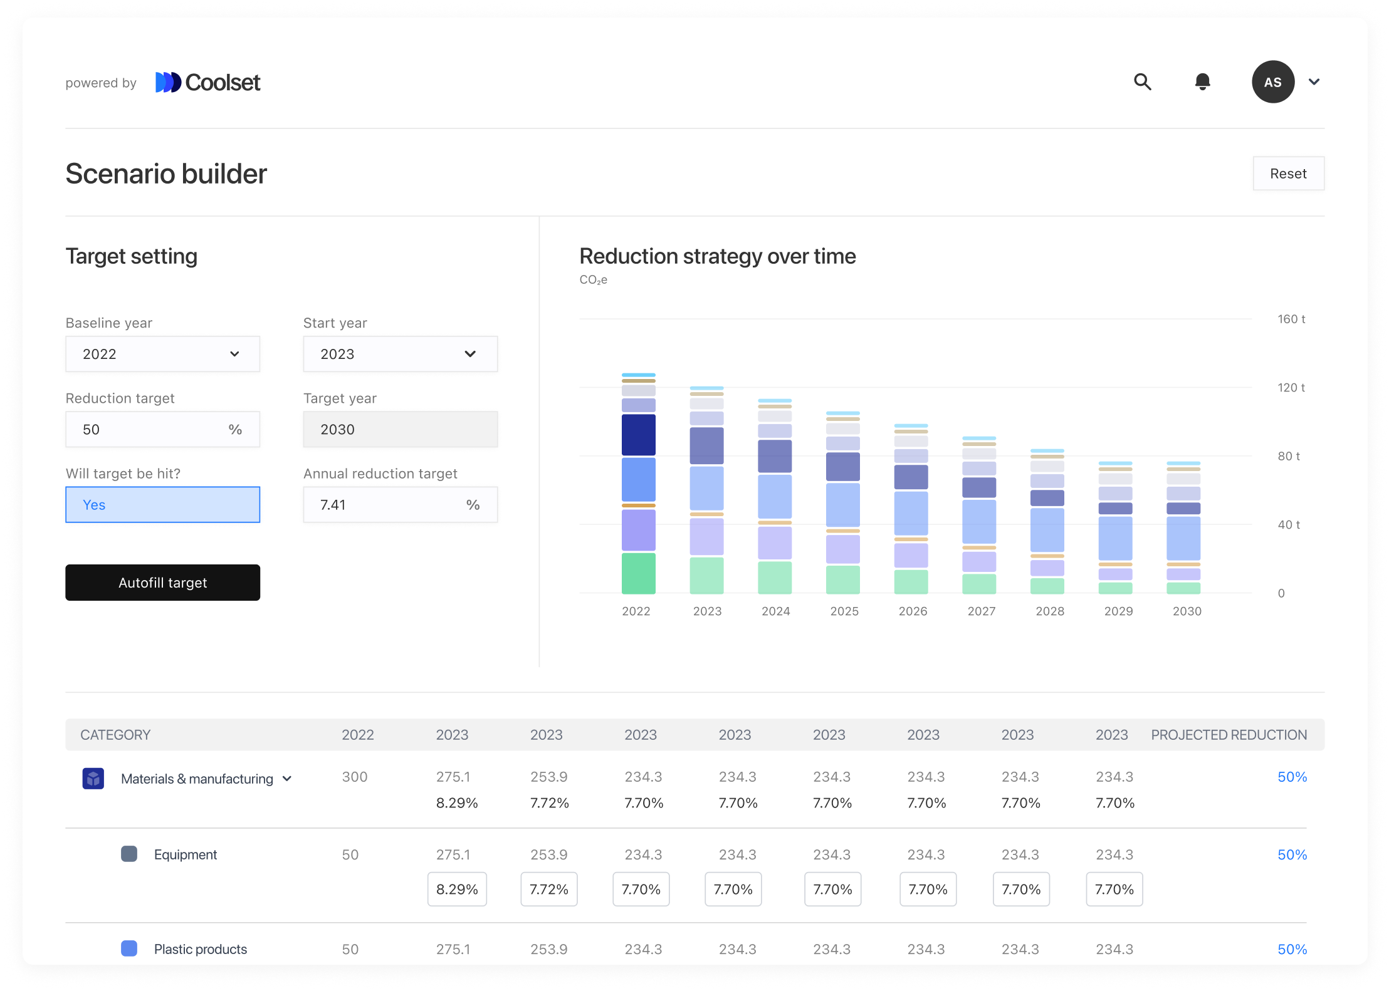Image resolution: width=1389 pixels, height=991 pixels.
Task: Collapse the Materials & manufacturing row
Action: tap(287, 779)
